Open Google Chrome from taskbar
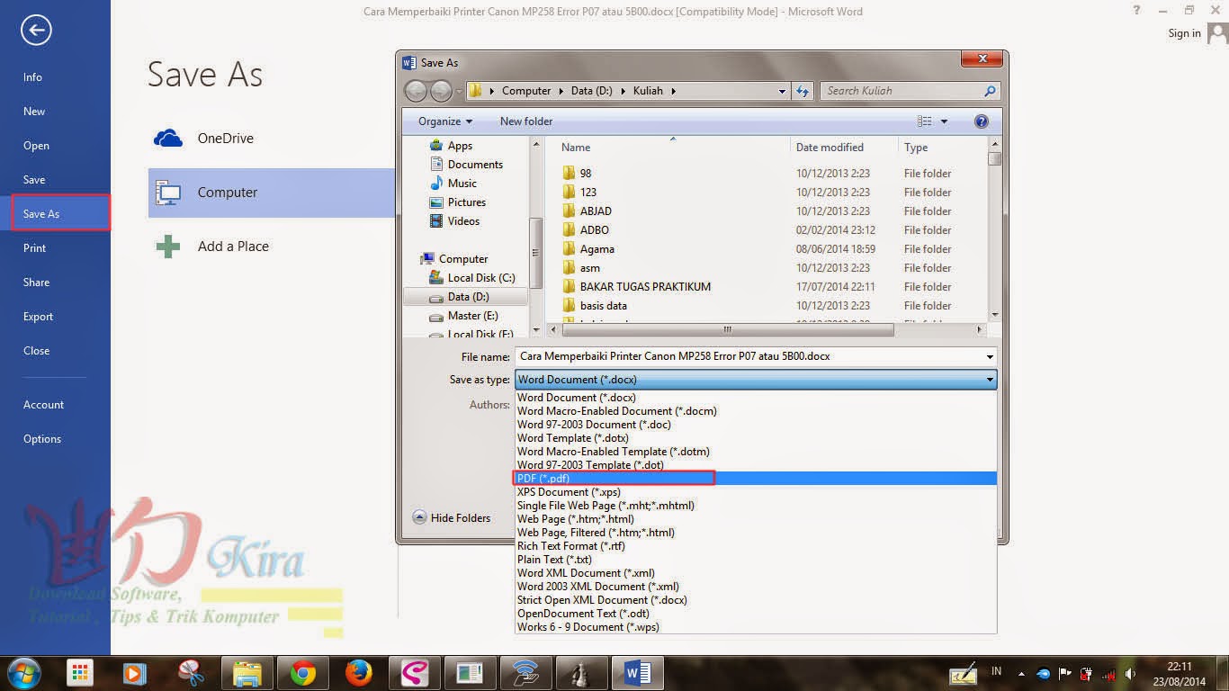This screenshot has width=1229, height=691. (303, 673)
